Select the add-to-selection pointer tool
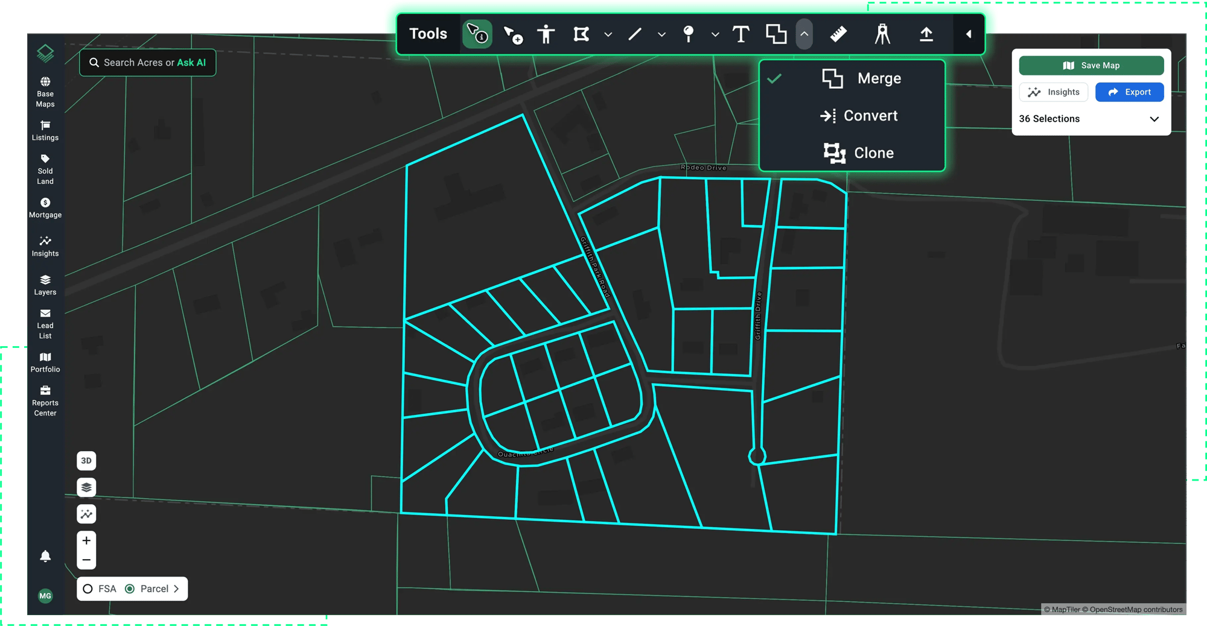 coord(513,34)
